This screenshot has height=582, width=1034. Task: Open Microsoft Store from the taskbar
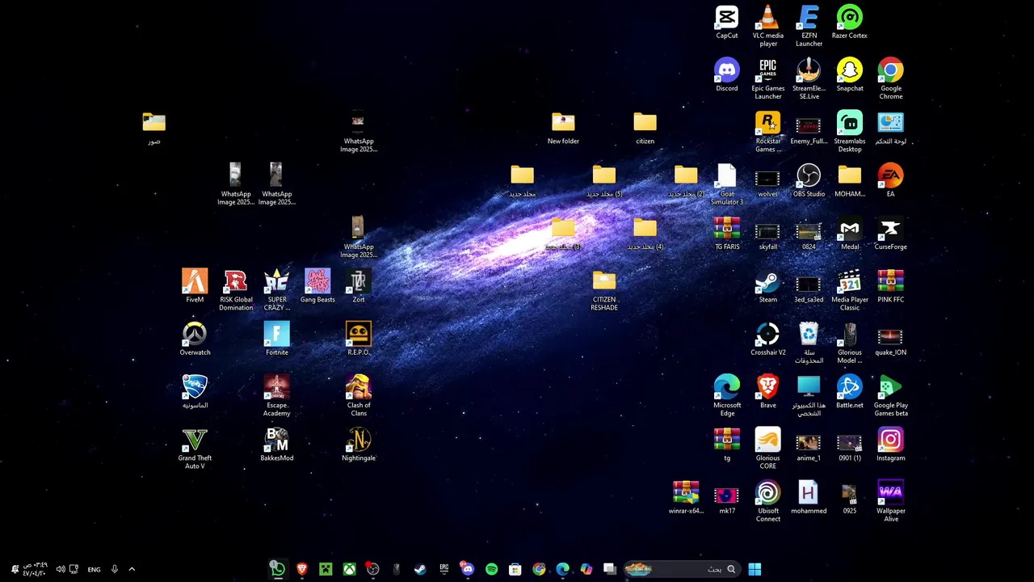pos(515,569)
